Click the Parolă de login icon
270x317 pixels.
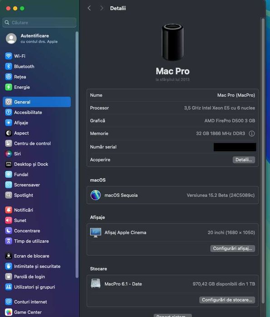click(9, 277)
